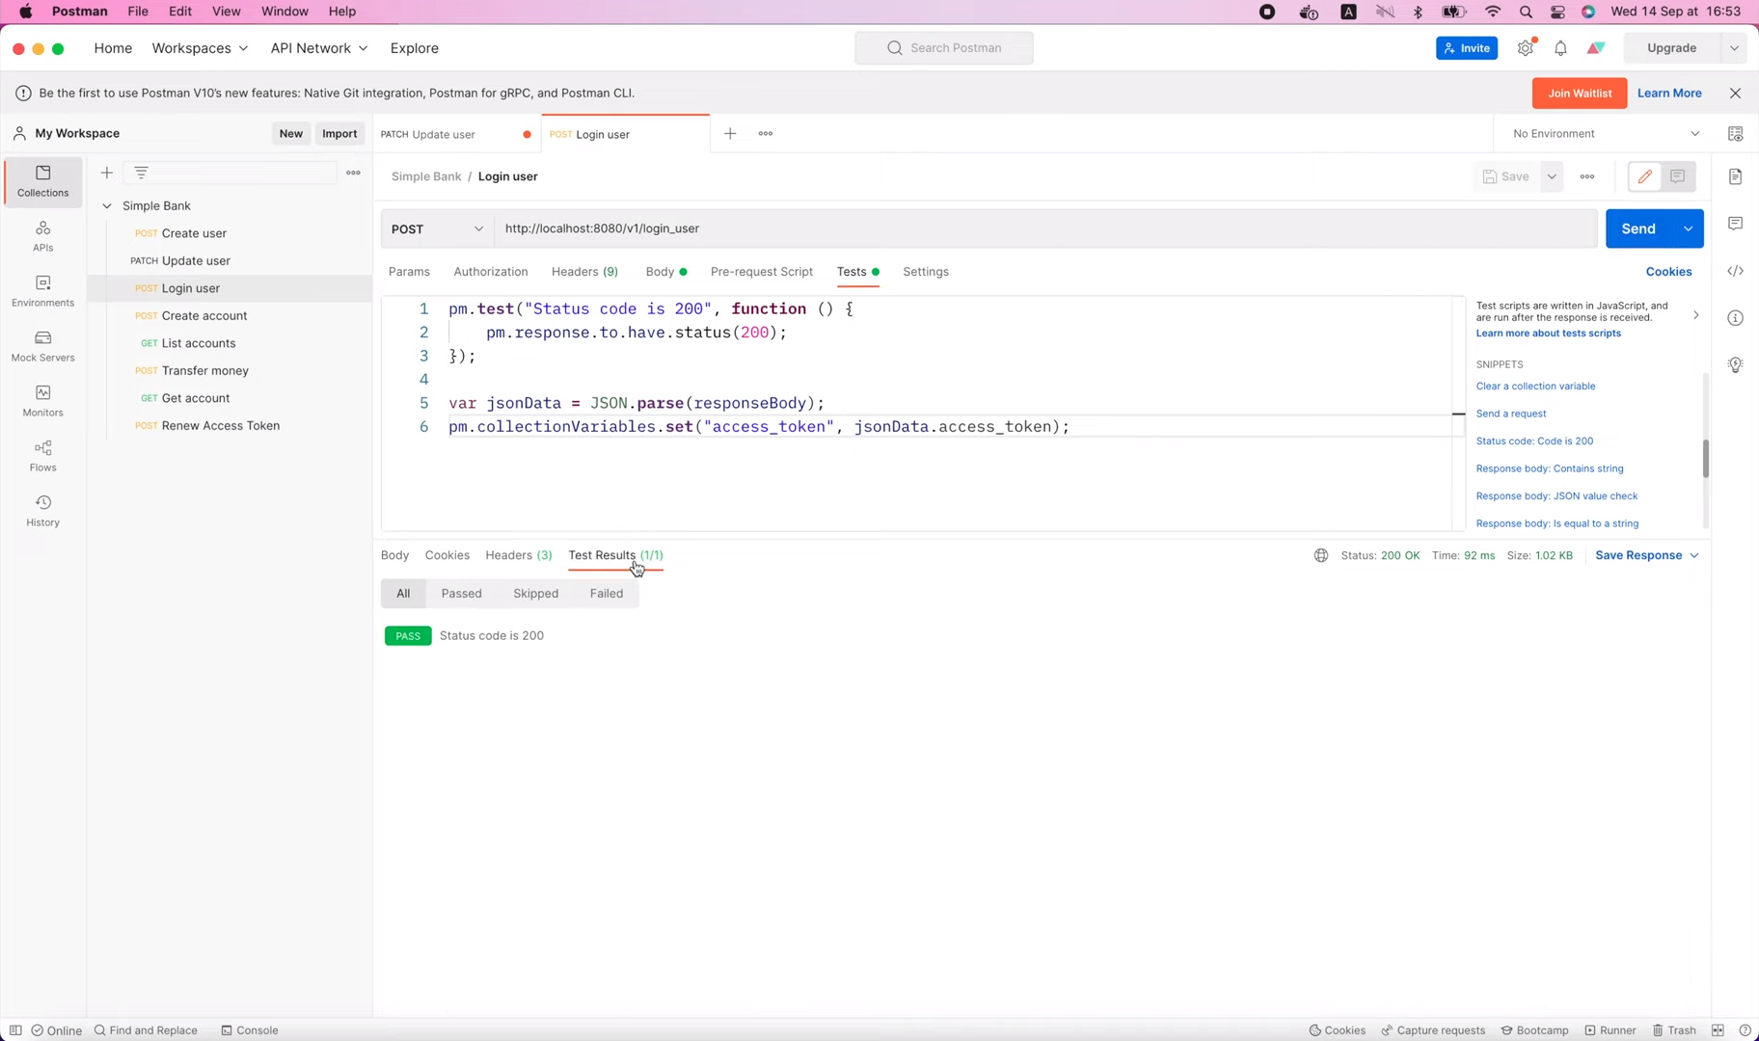The image size is (1759, 1041).
Task: Open settings gear icon in header
Action: [1525, 48]
